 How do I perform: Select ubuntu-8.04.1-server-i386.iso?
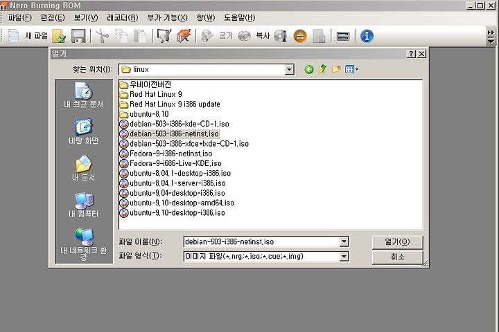point(173,183)
